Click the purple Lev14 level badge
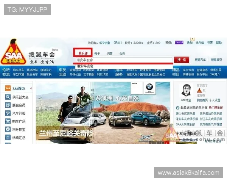Screen dimensions: 227x182 [x=179, y=42]
